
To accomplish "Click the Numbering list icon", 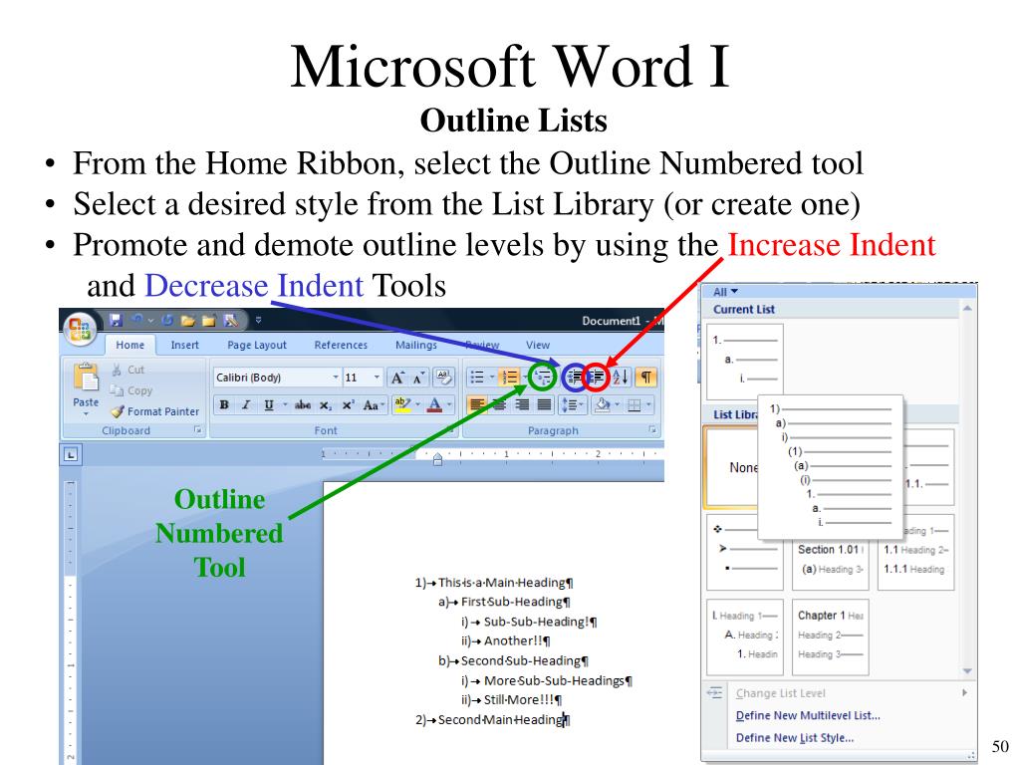I will click(x=509, y=378).
